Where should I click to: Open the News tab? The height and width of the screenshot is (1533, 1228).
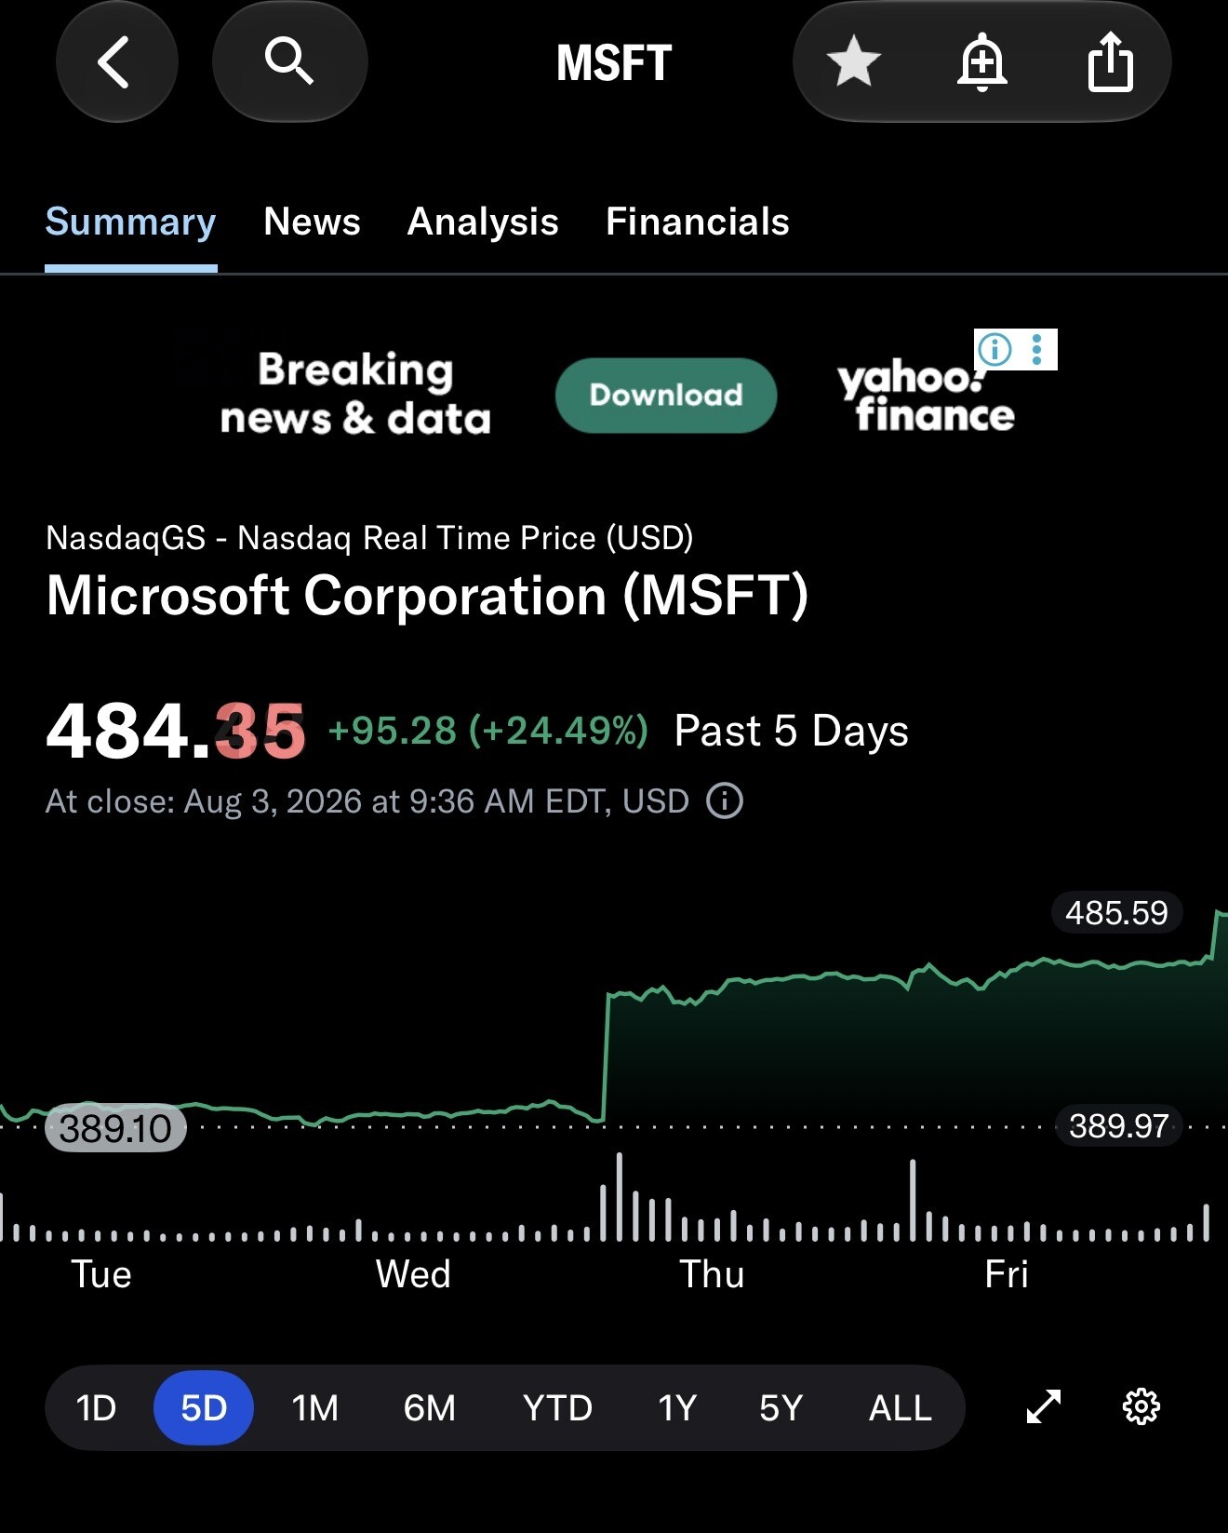coord(312,222)
